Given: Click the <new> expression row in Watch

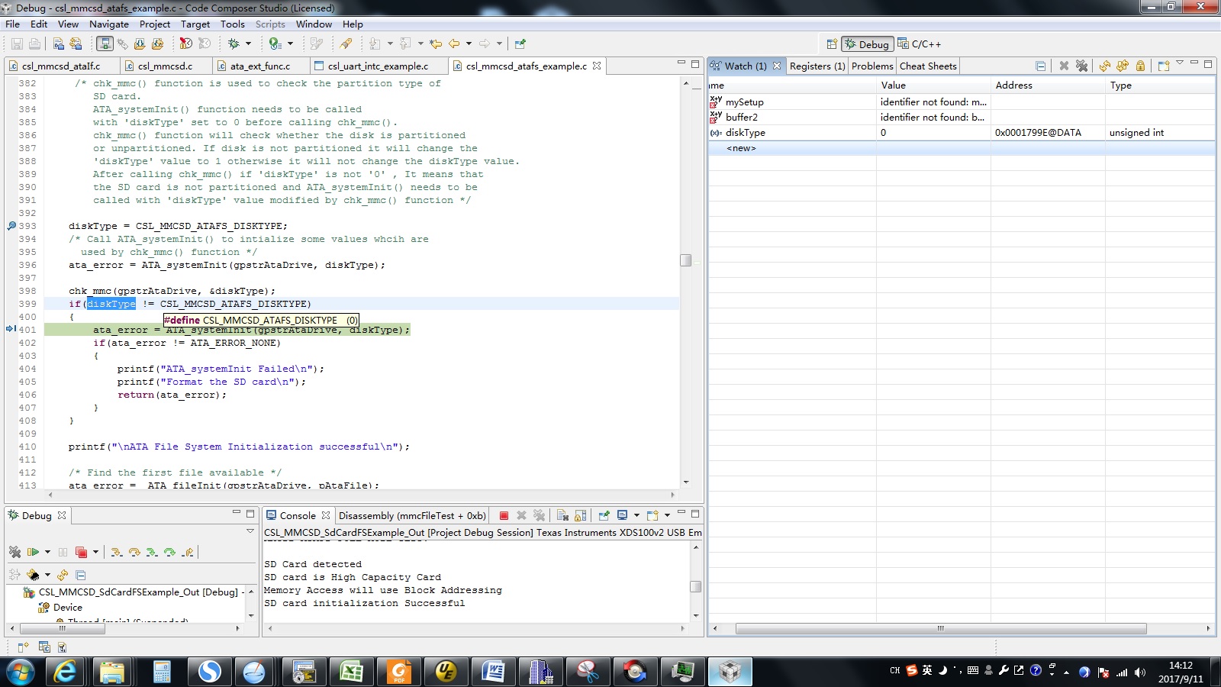Looking at the screenshot, I should 741,148.
